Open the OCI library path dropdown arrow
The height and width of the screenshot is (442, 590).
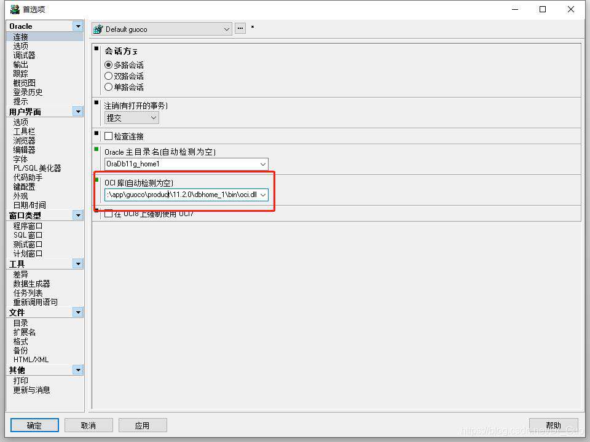tap(263, 195)
